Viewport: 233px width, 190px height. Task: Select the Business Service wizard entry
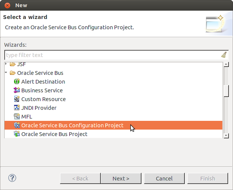(x=42, y=90)
